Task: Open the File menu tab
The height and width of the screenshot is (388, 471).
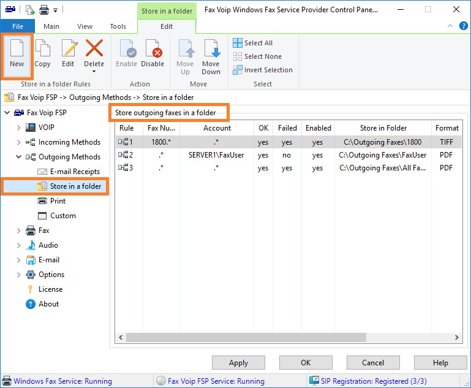Action: point(18,26)
